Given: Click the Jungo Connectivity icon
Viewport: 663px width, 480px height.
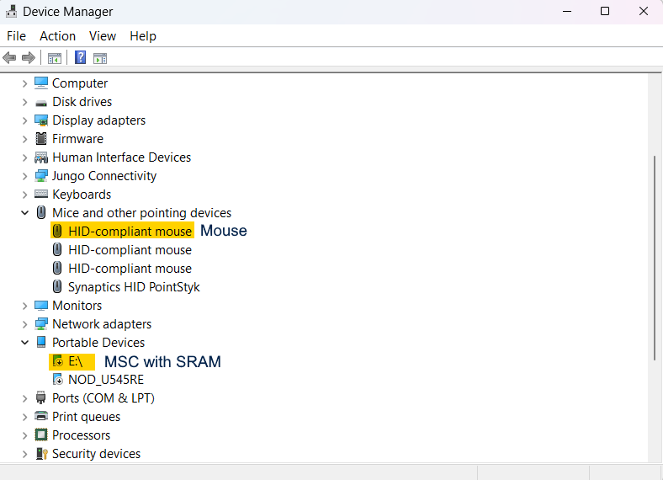Looking at the screenshot, I should [41, 176].
